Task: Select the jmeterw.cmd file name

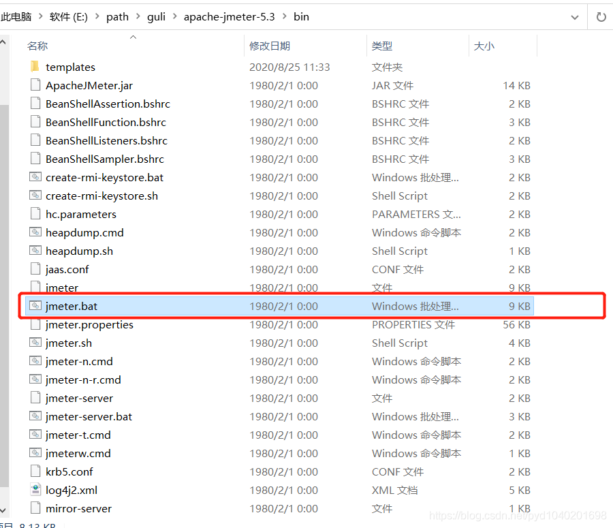Action: pos(78,453)
